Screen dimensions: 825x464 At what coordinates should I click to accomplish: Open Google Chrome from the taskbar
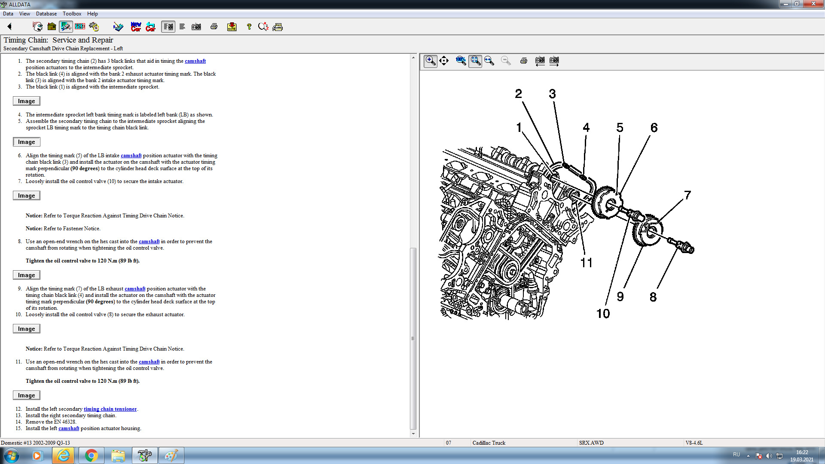click(91, 455)
